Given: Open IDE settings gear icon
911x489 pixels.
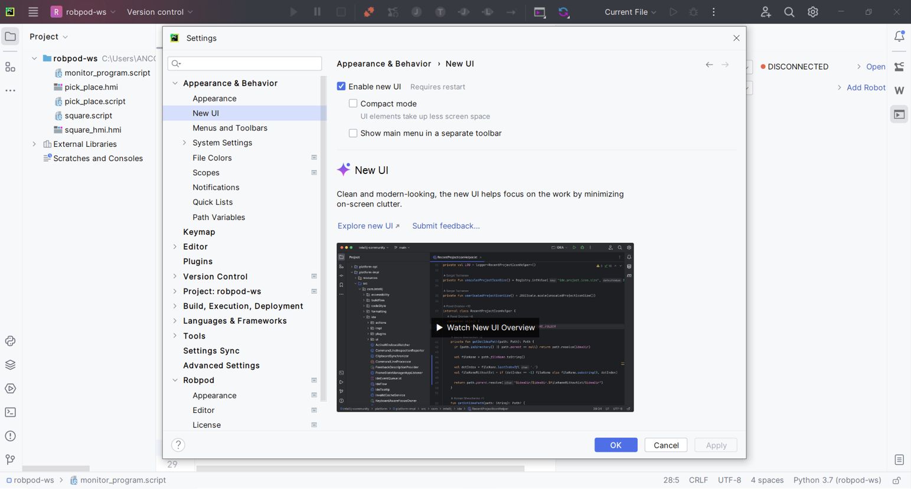Looking at the screenshot, I should click(x=813, y=12).
